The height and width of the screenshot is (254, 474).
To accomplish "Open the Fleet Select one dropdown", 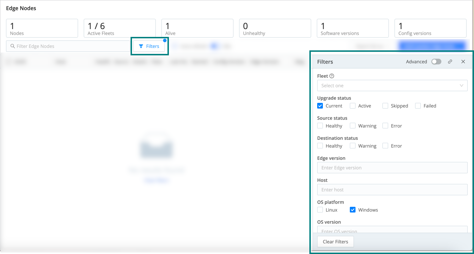I will click(392, 85).
